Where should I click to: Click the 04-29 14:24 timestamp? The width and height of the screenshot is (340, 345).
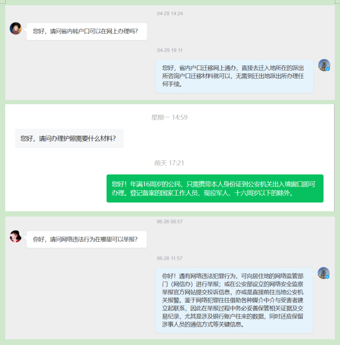point(170,14)
